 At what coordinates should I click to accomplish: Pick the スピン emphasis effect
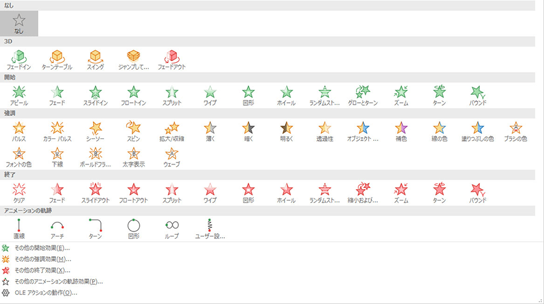click(x=134, y=132)
